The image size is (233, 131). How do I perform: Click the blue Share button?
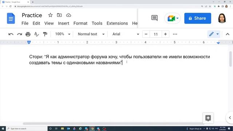(x=198, y=18)
